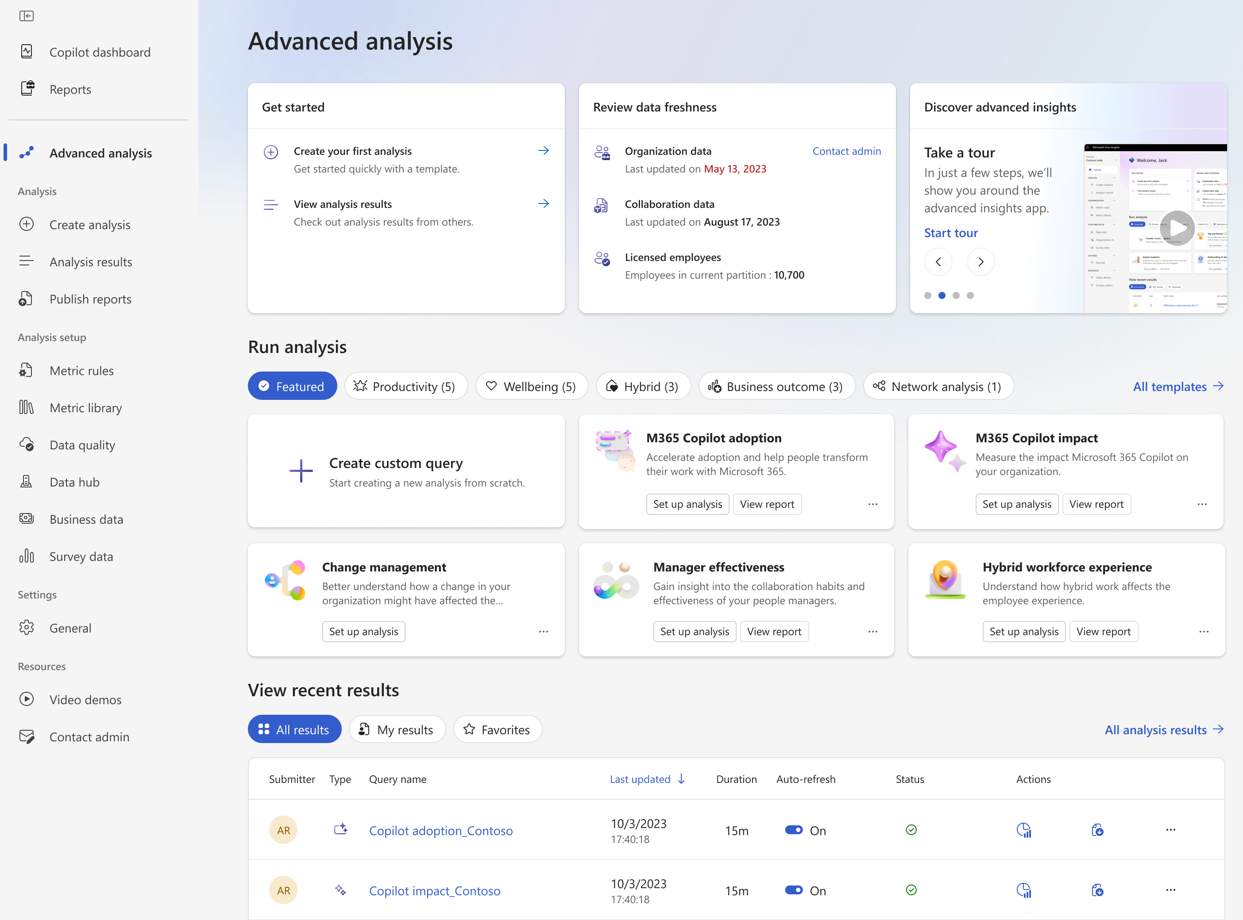Turn off Auto-refresh for Copilot adoption_Contoso

(x=794, y=829)
